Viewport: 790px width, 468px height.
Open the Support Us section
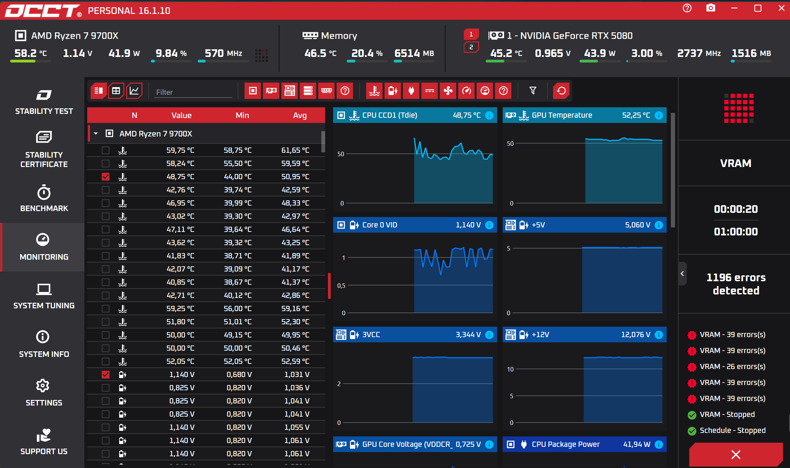[44, 442]
